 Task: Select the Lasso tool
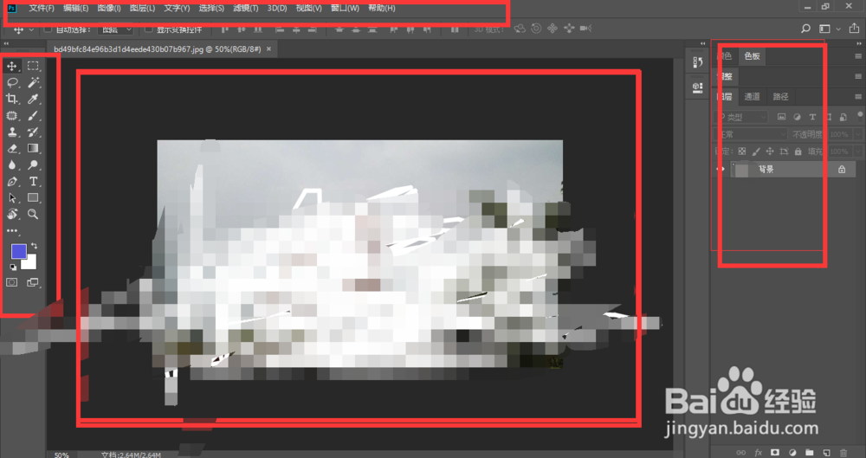point(11,82)
